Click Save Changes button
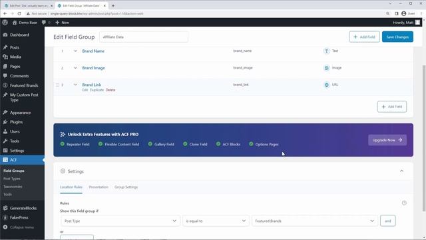 coord(397,37)
